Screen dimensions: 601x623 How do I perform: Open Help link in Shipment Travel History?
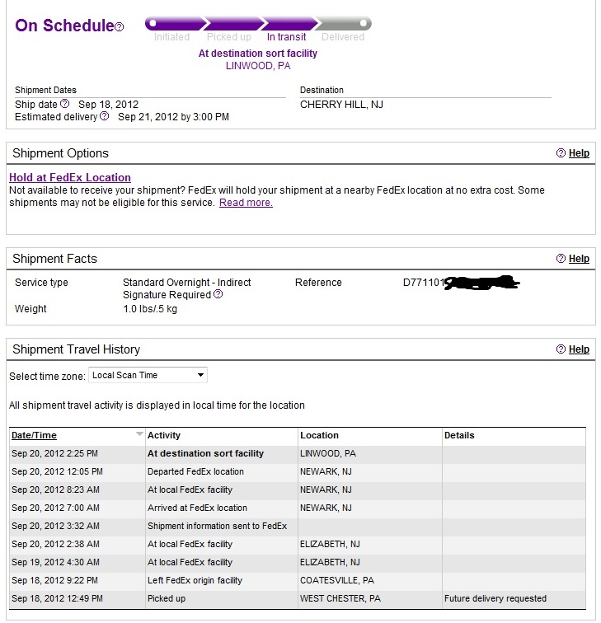pos(579,349)
